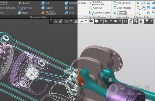Open the Section command
Screen dimensions: 155x101
coord(47,8)
